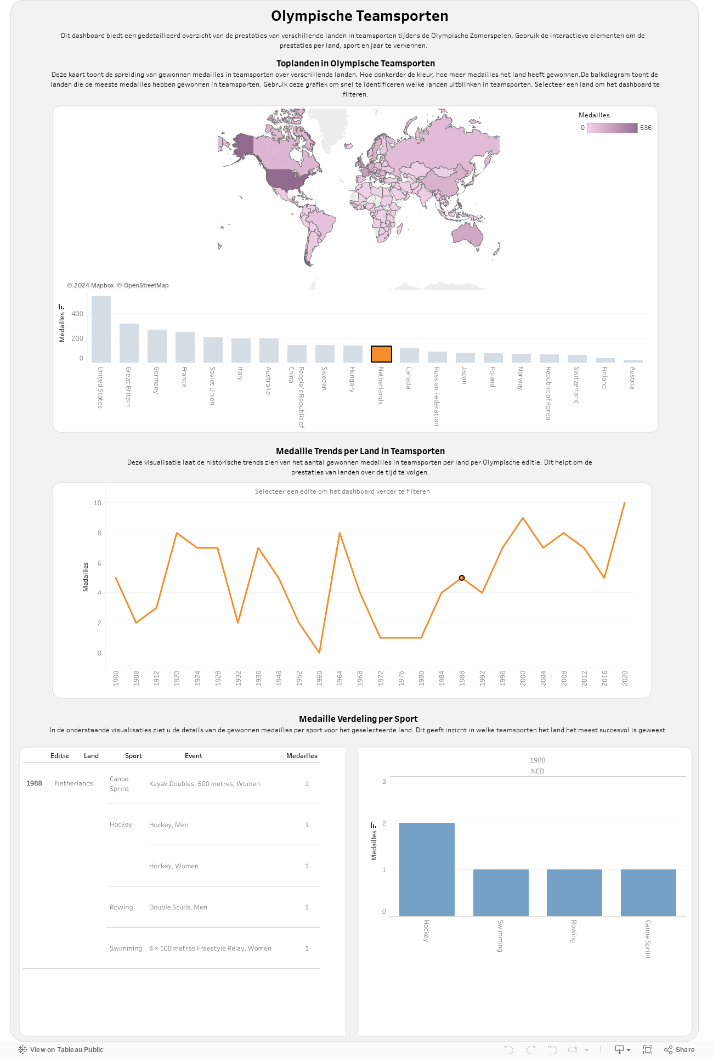Open the Download icon menu

622,1049
